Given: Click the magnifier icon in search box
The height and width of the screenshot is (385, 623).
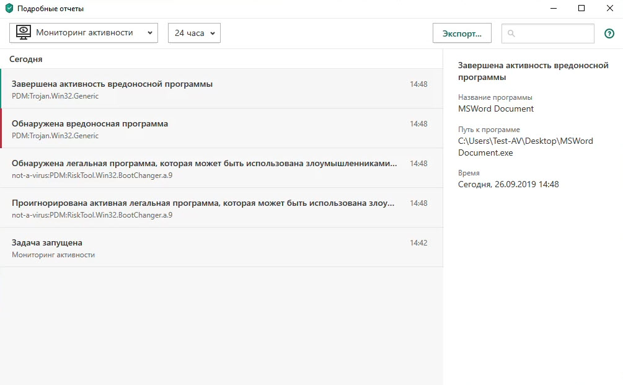Looking at the screenshot, I should (511, 33).
